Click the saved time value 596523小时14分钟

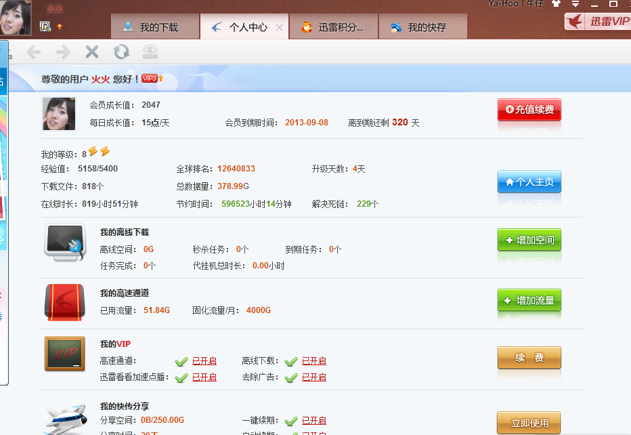(257, 204)
